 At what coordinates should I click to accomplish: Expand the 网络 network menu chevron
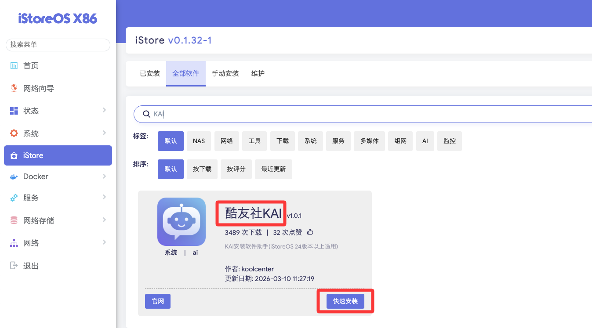104,242
